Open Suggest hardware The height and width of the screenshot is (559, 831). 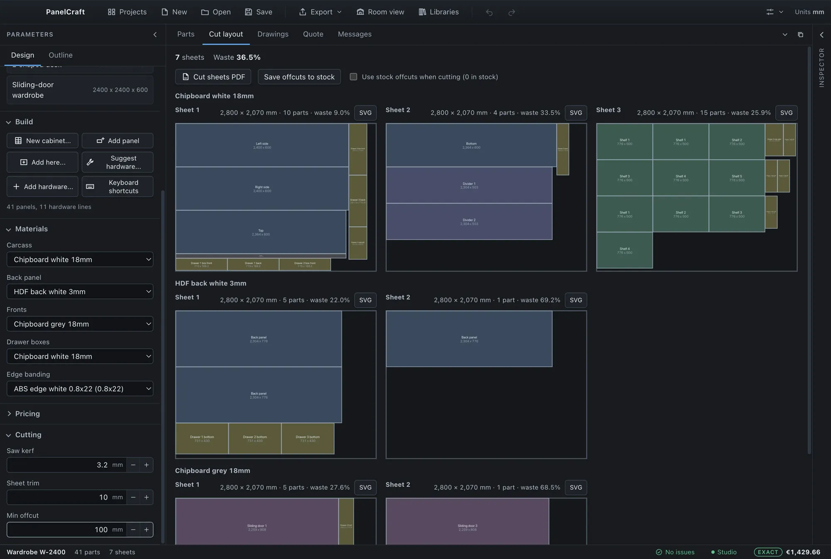tap(118, 162)
